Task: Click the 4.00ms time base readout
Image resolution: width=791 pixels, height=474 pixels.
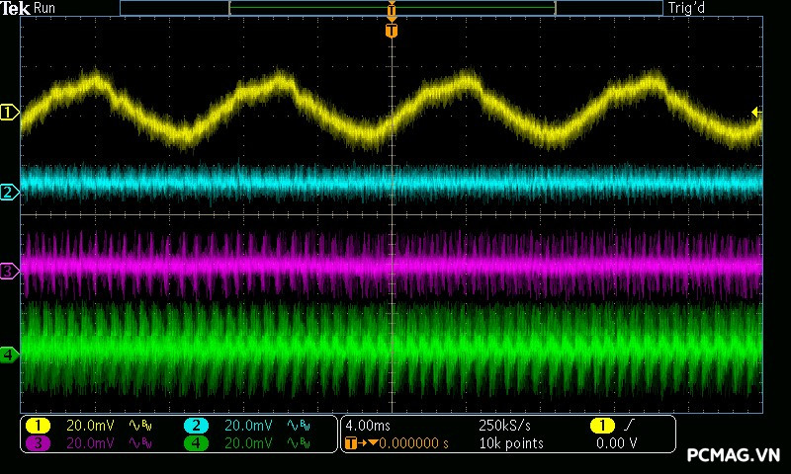Action: pos(369,426)
